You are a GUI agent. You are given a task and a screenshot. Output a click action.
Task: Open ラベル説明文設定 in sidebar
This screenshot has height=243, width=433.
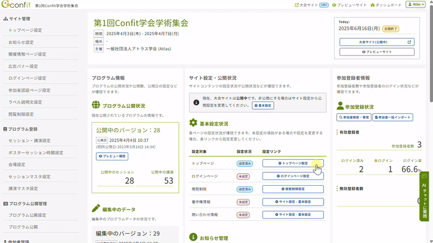click(25, 102)
